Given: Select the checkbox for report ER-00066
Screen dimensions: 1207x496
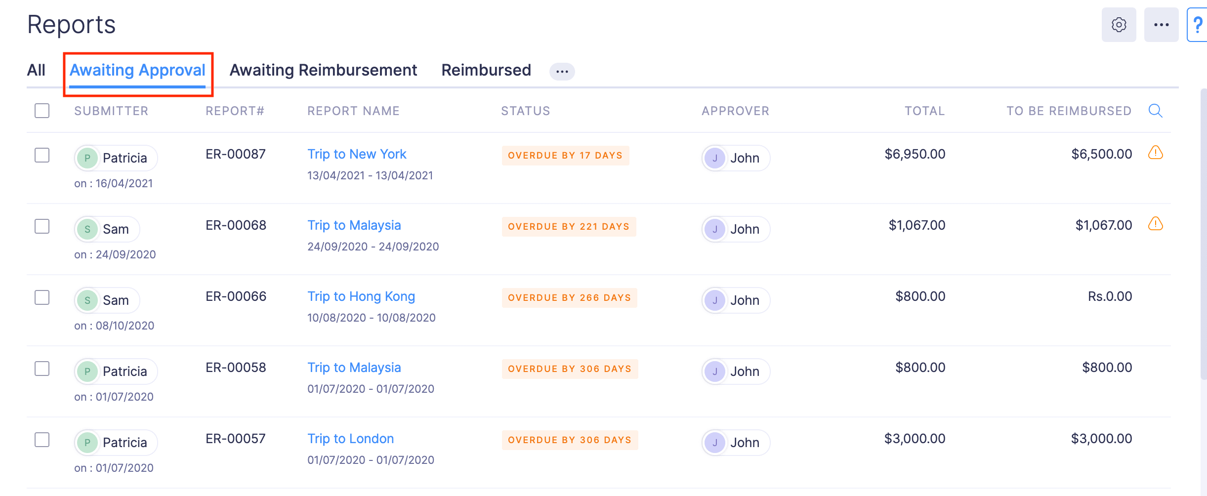Looking at the screenshot, I should click(x=42, y=297).
